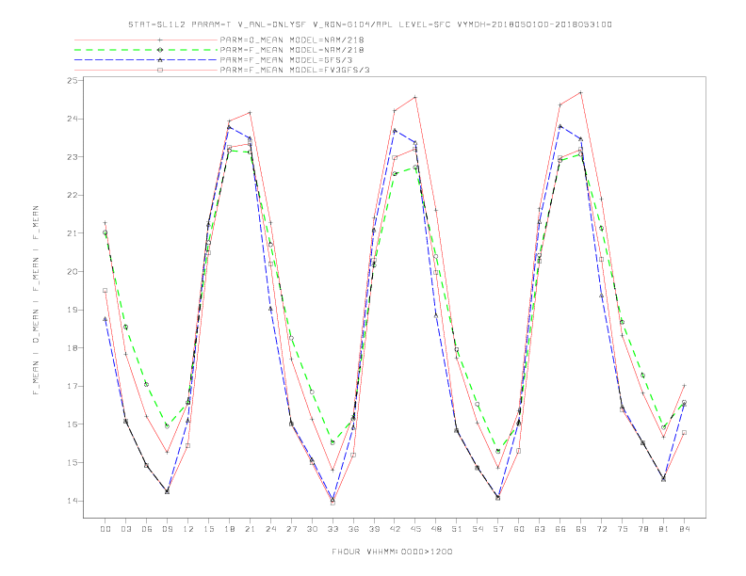The image size is (746, 576).
Task: Click x-axis forecast hour 48
Action: pos(436,529)
